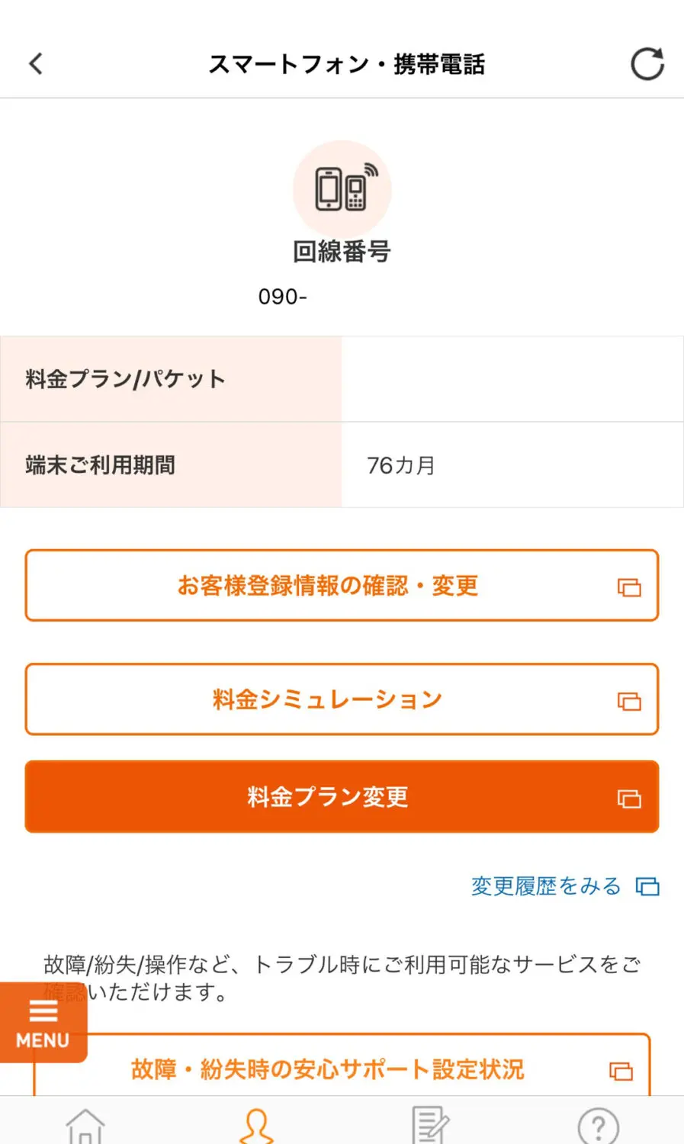Open the question mark help tab
This screenshot has width=684, height=1144.
(x=599, y=1125)
